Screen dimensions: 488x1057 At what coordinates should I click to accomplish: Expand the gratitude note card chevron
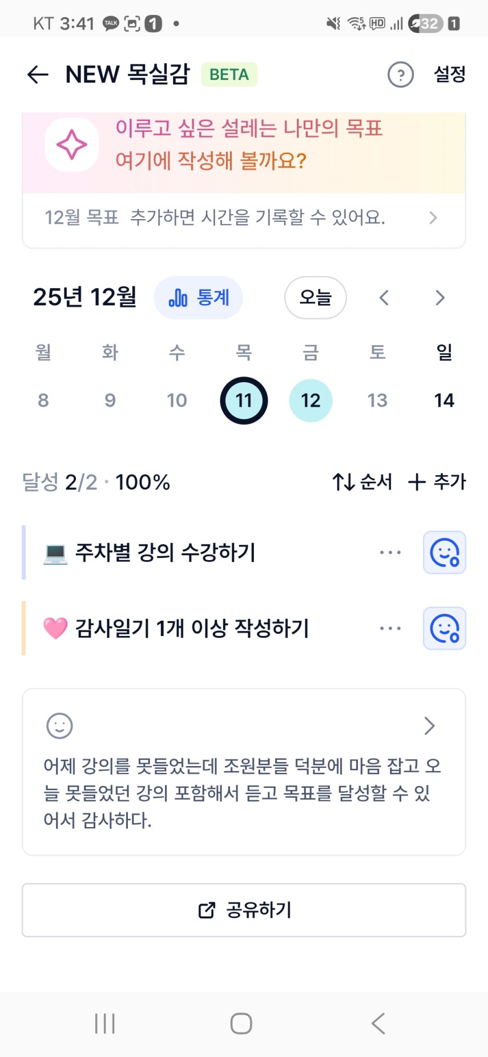pos(430,726)
